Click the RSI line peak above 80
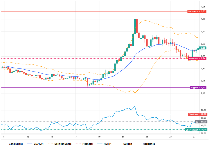211x148 pixels. (135, 107)
